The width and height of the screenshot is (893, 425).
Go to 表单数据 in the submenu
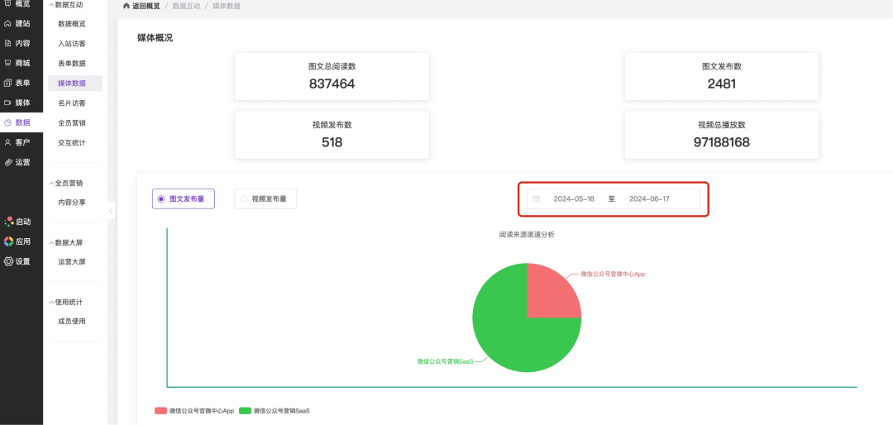tap(71, 63)
